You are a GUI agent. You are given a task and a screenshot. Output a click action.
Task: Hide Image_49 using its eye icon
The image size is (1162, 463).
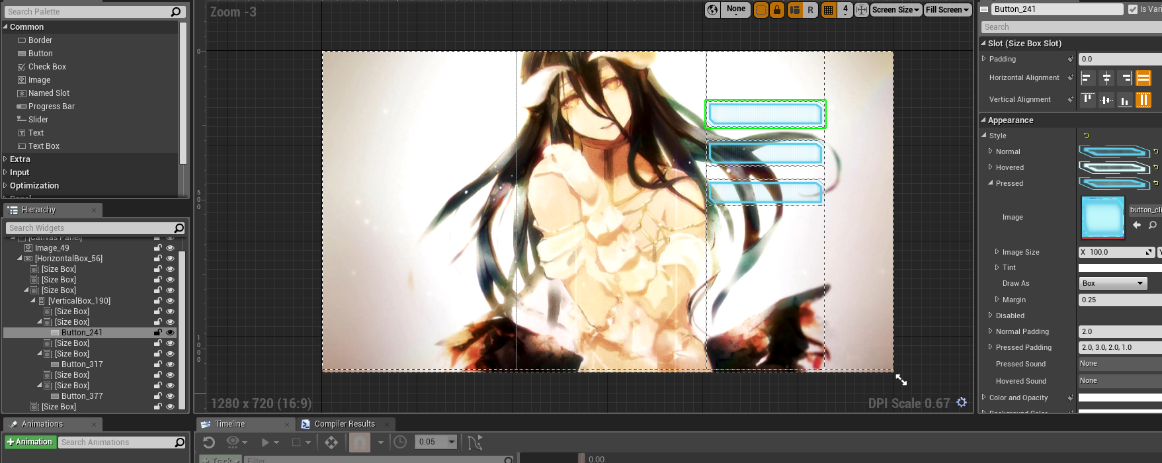pos(170,248)
